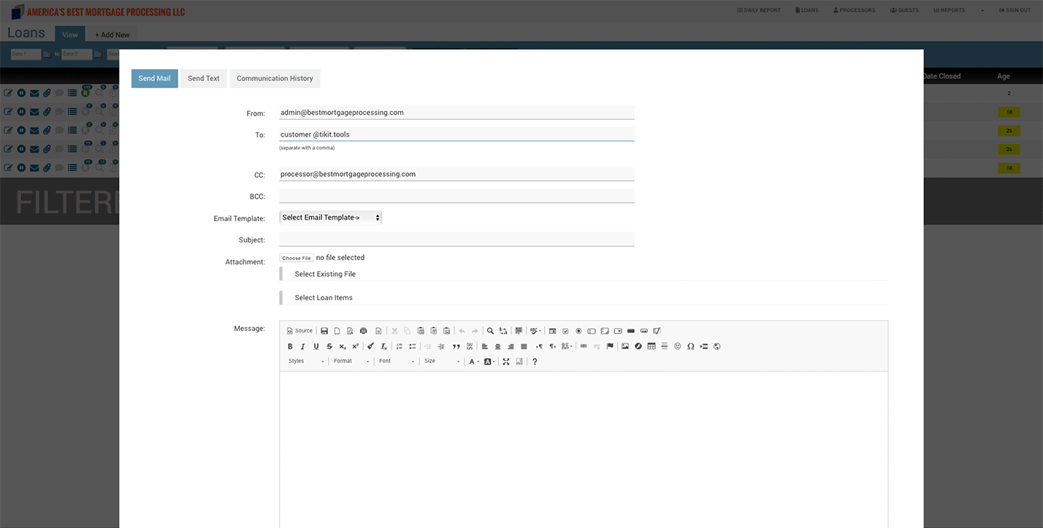Insert a horizontal line
1043x528 pixels.
[x=665, y=346]
